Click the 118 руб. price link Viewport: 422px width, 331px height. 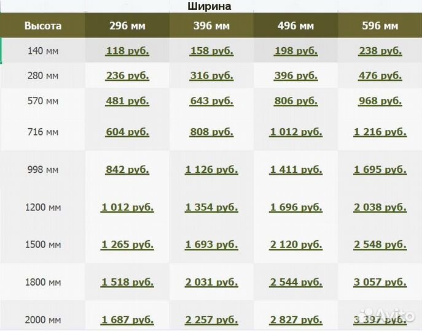pyautogui.click(x=127, y=51)
